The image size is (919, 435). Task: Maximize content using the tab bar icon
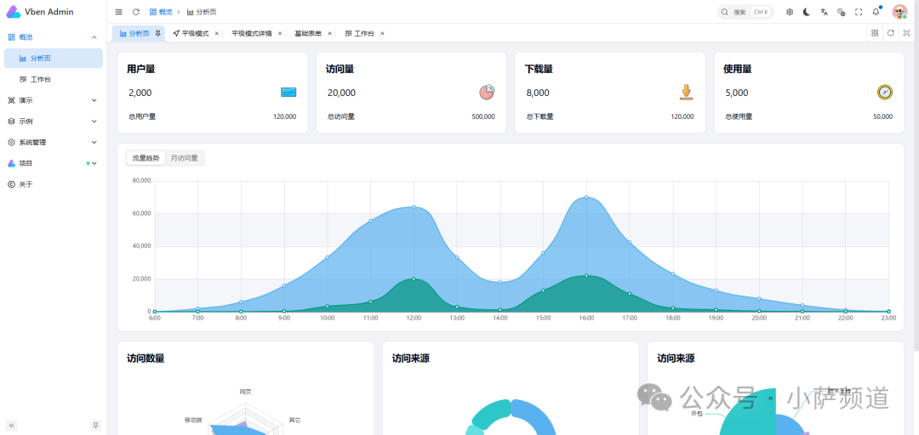point(907,33)
